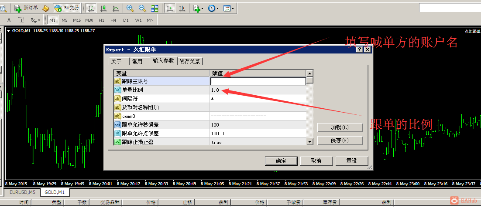The height and width of the screenshot is (207, 481).
Task: Switch to the EURUSD,M5 chart tab
Action: pyautogui.click(x=22, y=192)
